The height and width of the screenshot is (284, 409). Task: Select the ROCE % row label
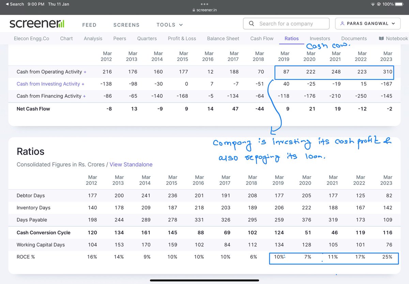26,257
